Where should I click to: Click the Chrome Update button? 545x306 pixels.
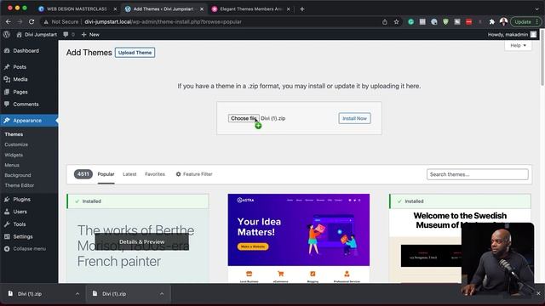525,22
